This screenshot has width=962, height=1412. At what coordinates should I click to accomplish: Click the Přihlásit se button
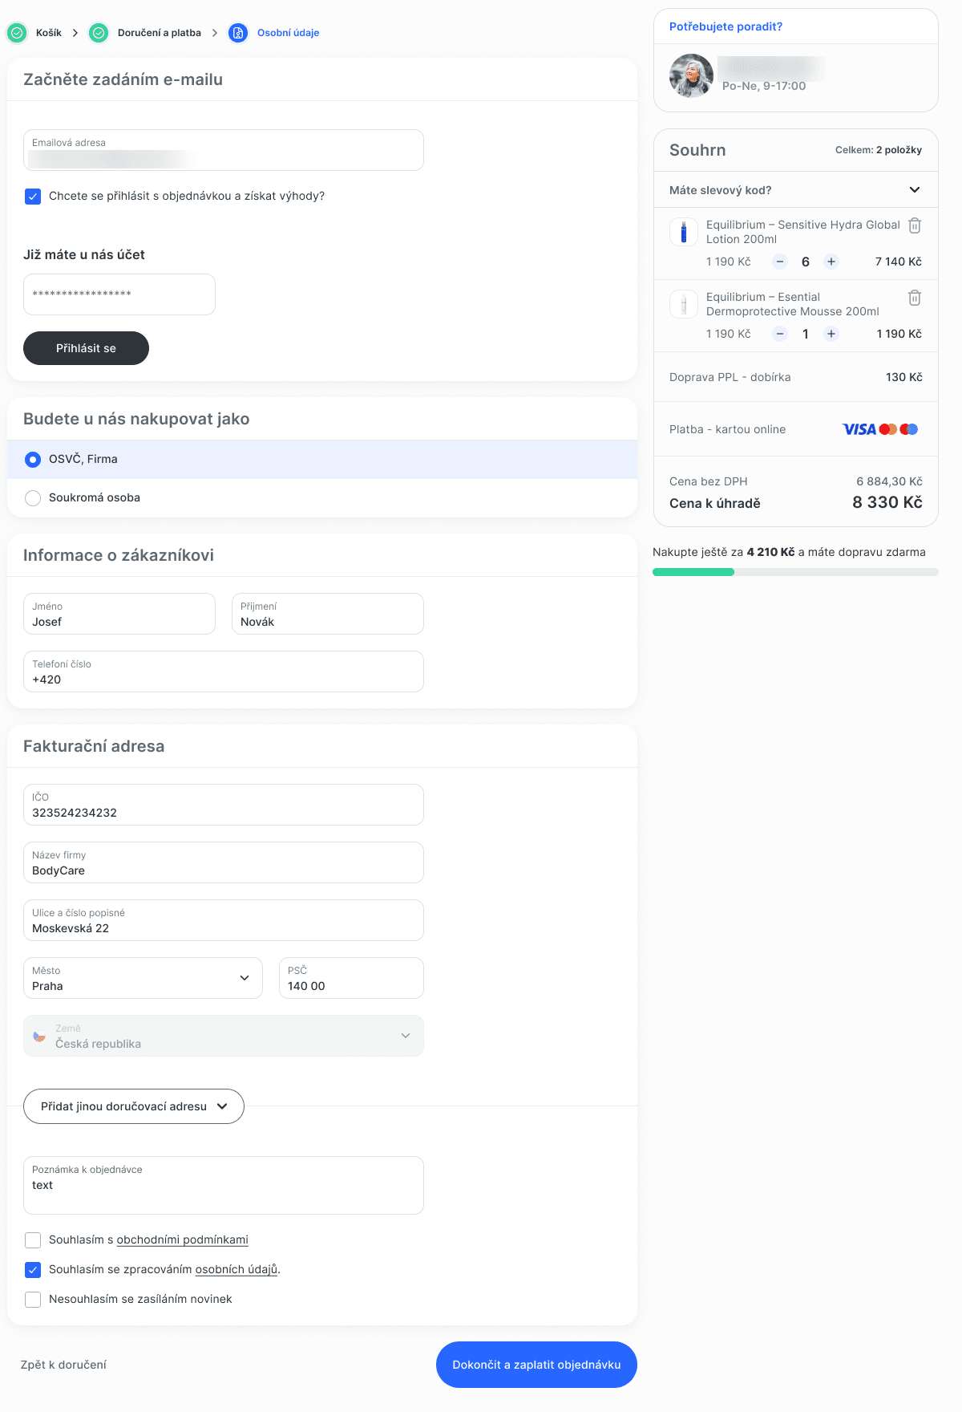coord(86,348)
